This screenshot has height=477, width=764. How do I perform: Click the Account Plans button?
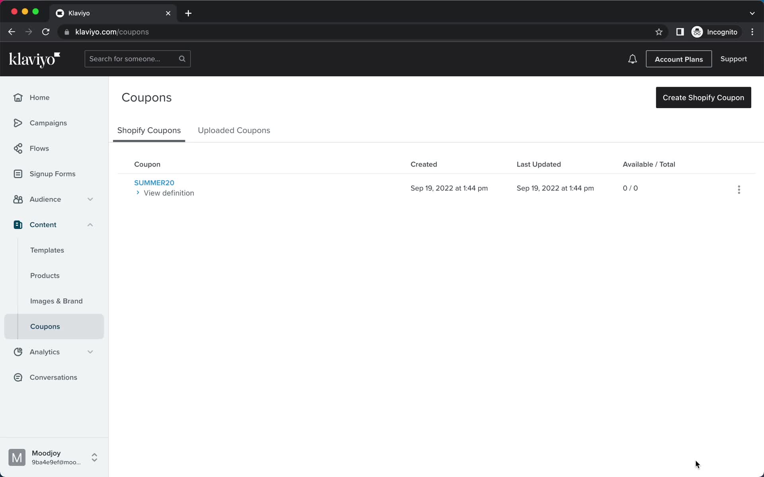(x=678, y=59)
